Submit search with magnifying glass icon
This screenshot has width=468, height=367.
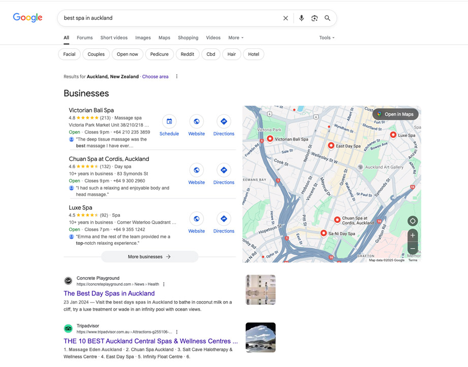coord(327,18)
